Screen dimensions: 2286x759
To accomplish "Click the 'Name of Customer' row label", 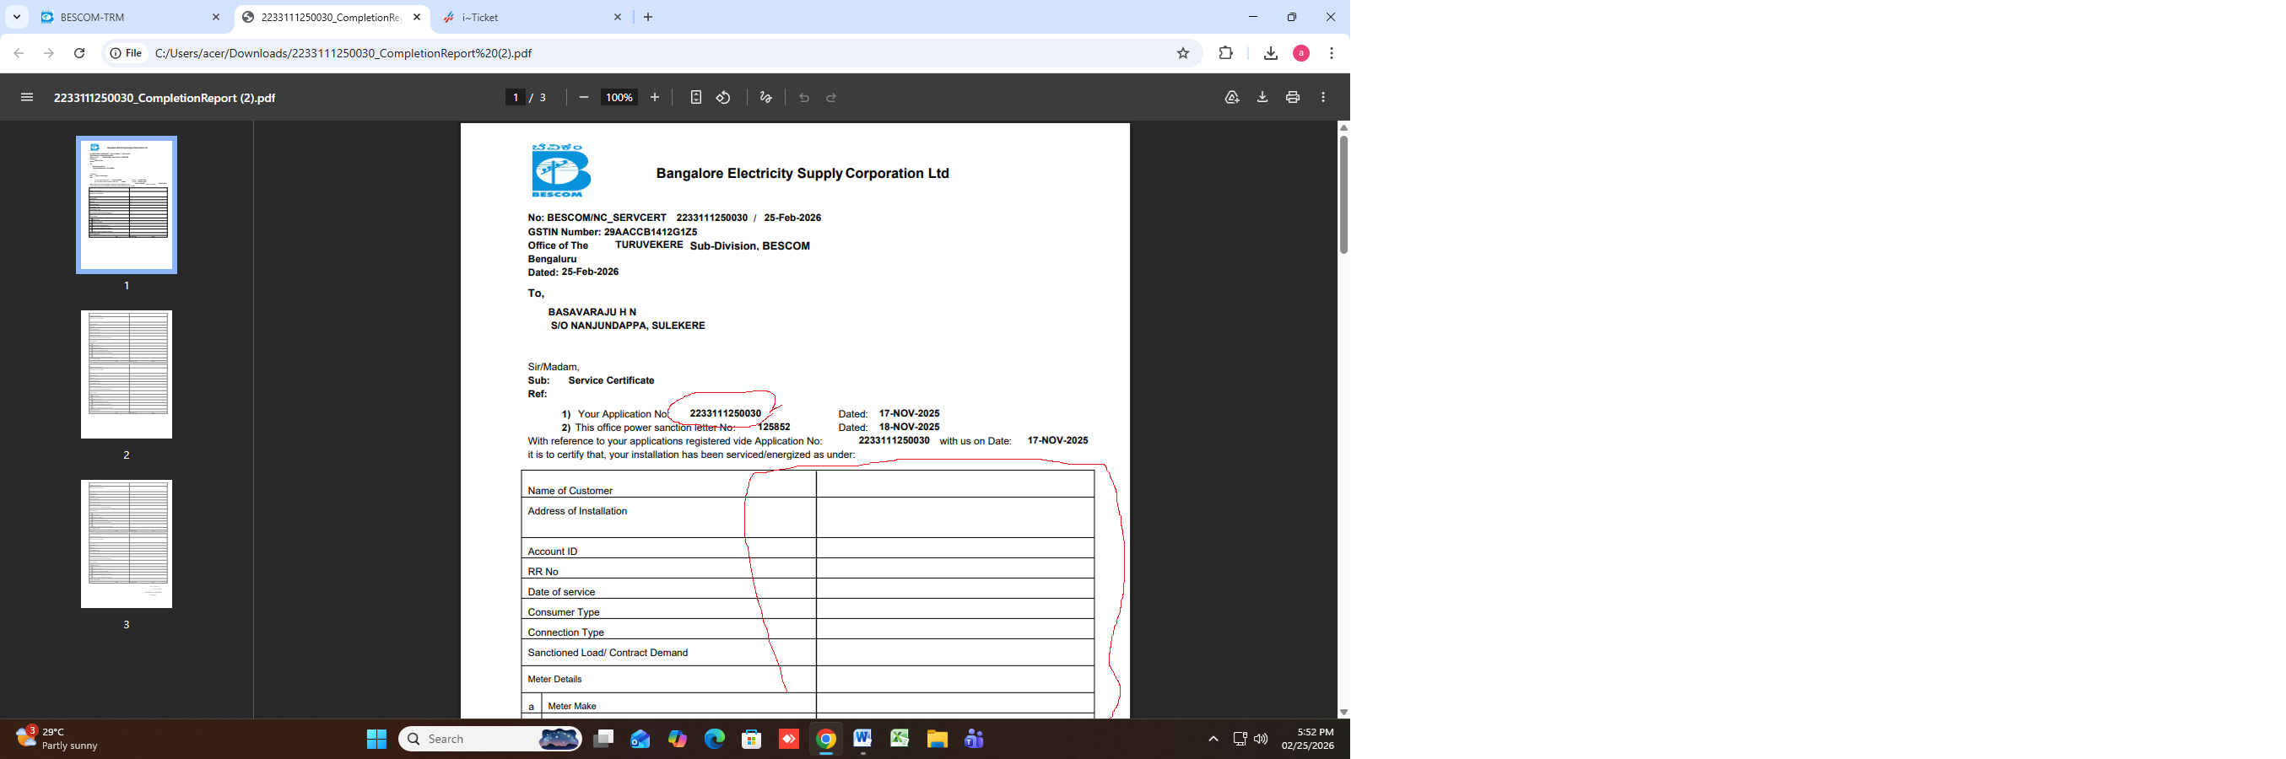I will coord(570,490).
